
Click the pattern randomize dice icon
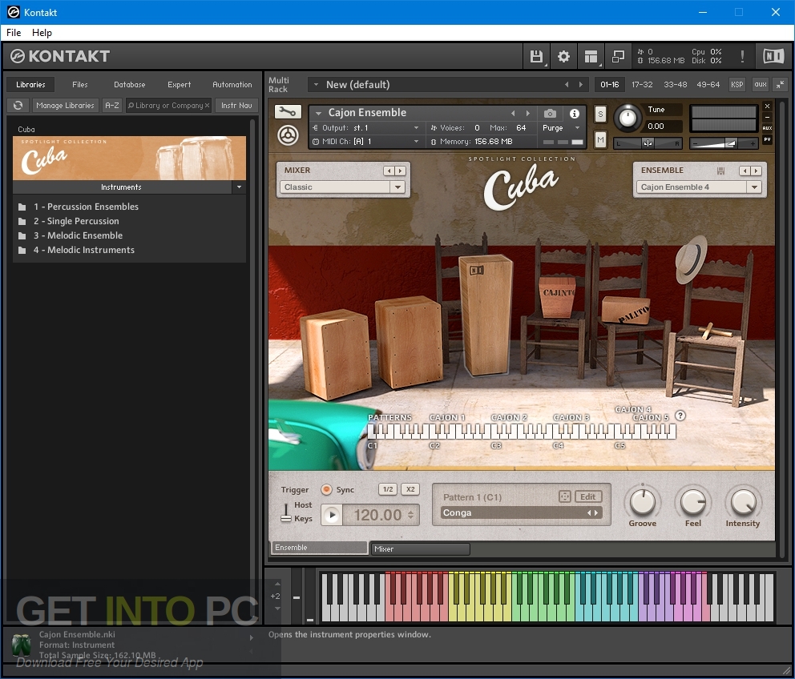[x=565, y=496]
